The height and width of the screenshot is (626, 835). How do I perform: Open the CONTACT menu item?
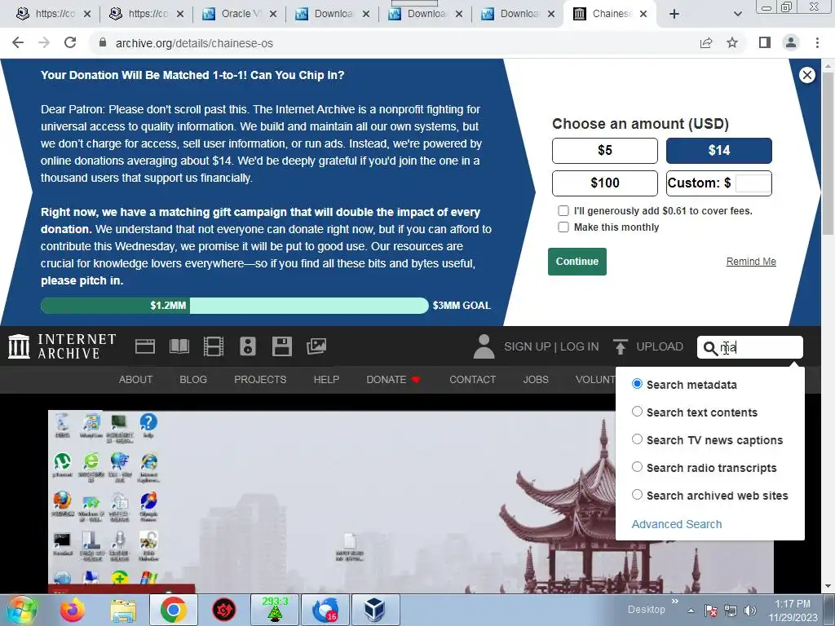472,380
